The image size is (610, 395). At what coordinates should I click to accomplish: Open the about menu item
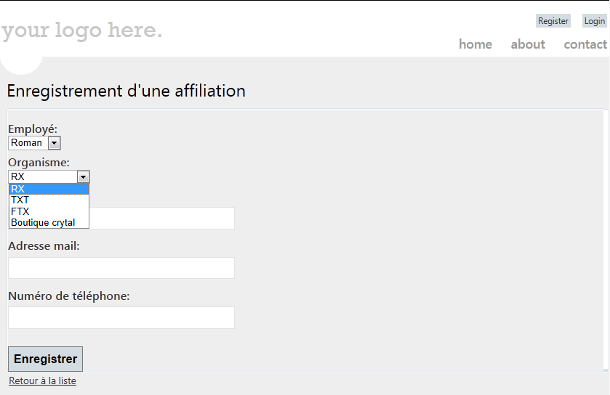coord(527,44)
